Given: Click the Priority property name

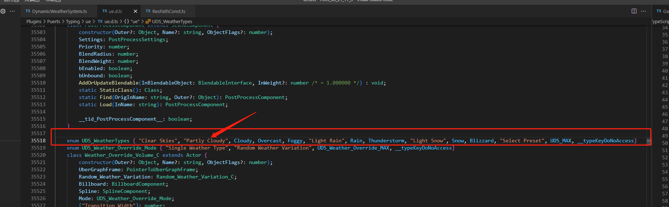Looking at the screenshot, I should [91, 47].
